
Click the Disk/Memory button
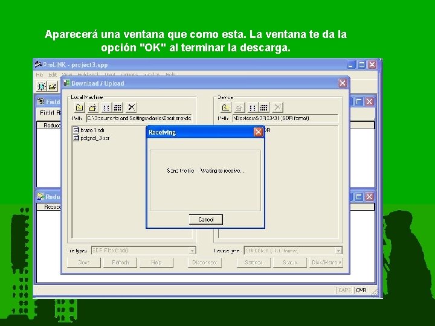click(x=326, y=262)
